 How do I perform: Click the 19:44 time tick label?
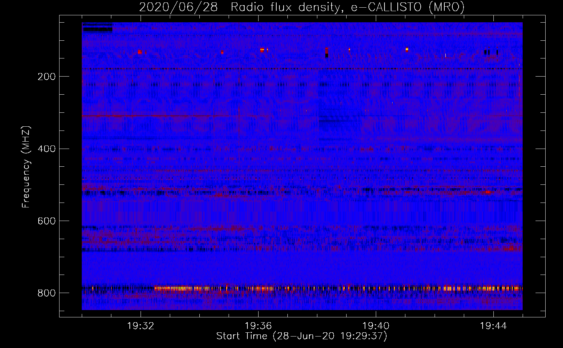pos(493,326)
